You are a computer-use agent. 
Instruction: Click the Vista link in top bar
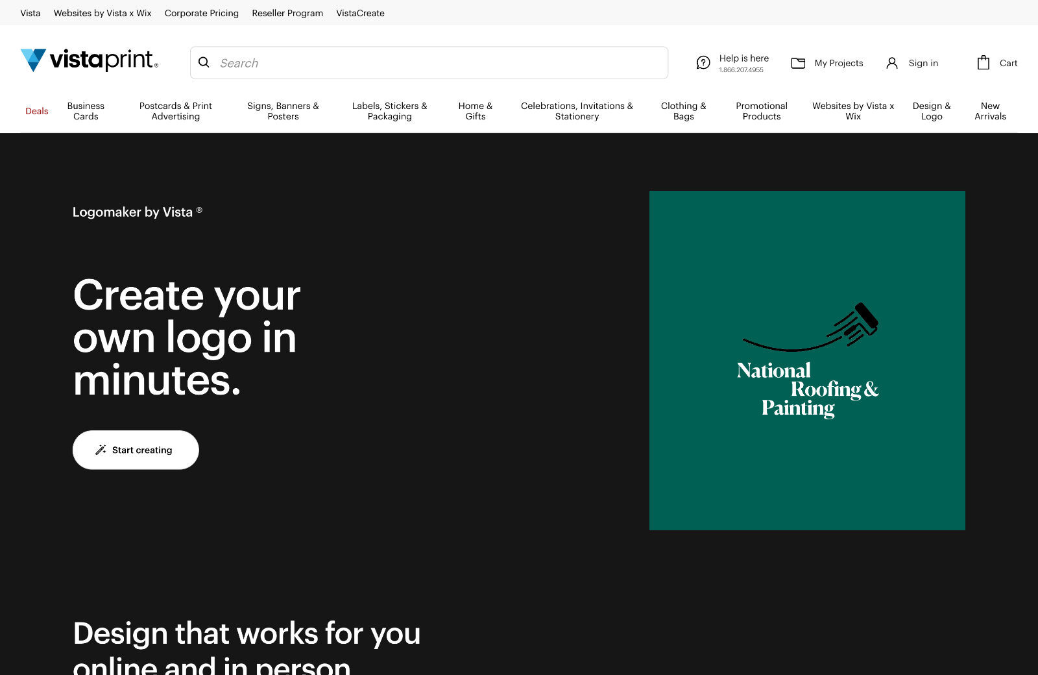point(30,13)
